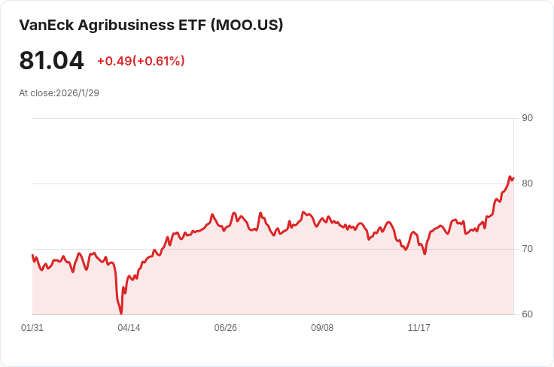Click the lowest April dip on the price line
Viewport: 554px width, 367px height.
pos(121,312)
